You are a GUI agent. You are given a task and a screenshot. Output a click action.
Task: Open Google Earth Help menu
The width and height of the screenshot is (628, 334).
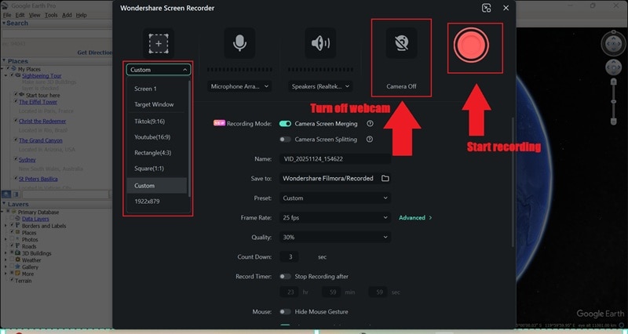click(x=82, y=15)
